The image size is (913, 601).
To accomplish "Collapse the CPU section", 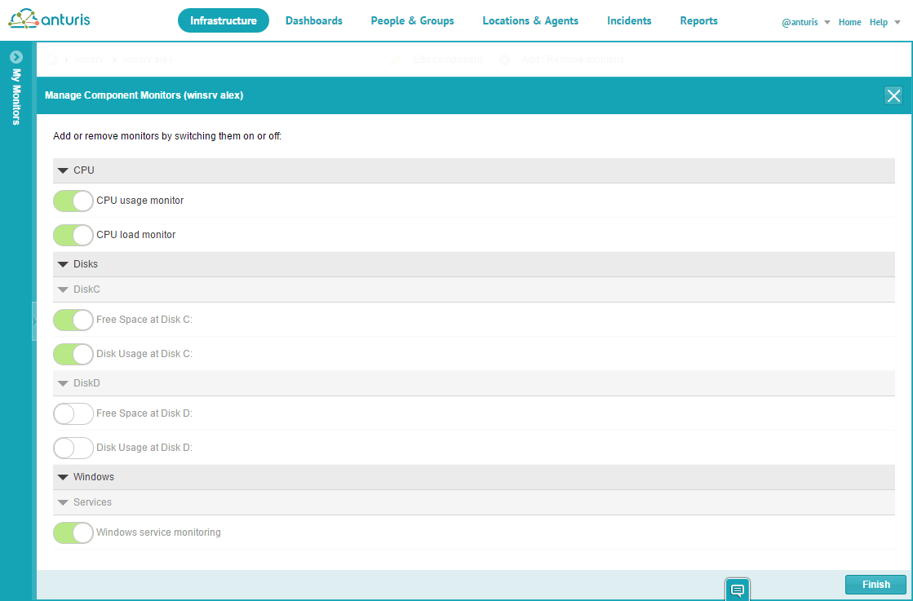I will point(63,170).
